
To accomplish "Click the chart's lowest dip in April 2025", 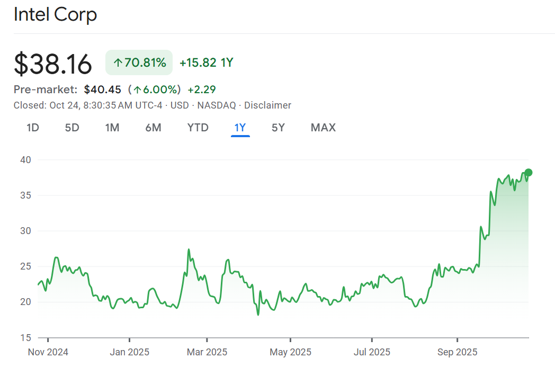I will (x=258, y=315).
